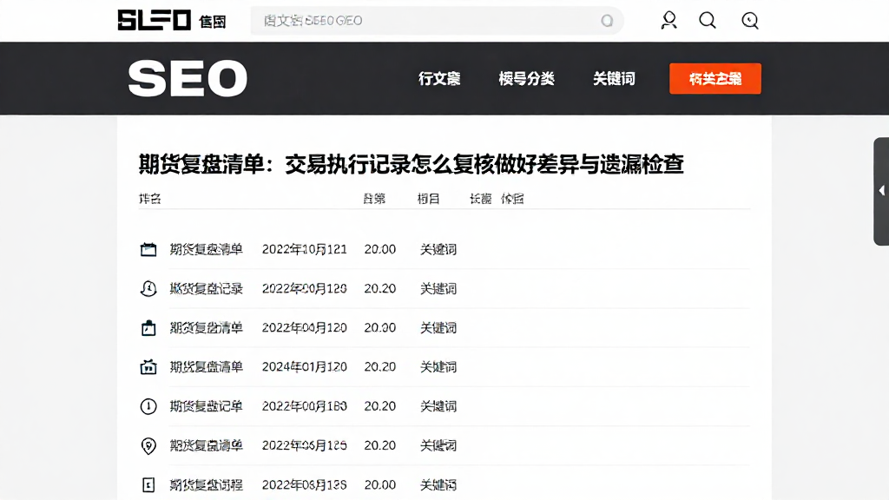Open 期货复盘记单 link in the 2022年00月160 row
Screen dimensions: 889x500
(x=207, y=406)
